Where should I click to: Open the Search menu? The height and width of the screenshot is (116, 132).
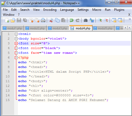point(25,10)
